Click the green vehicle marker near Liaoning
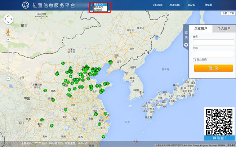The height and width of the screenshot is (147, 236). coord(110,62)
